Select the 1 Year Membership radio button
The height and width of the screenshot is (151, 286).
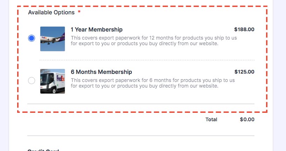pyautogui.click(x=32, y=39)
